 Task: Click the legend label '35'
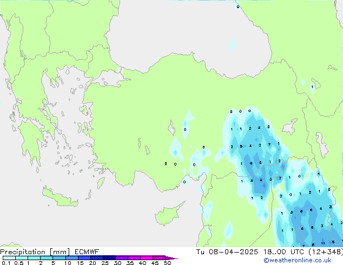point(130,263)
